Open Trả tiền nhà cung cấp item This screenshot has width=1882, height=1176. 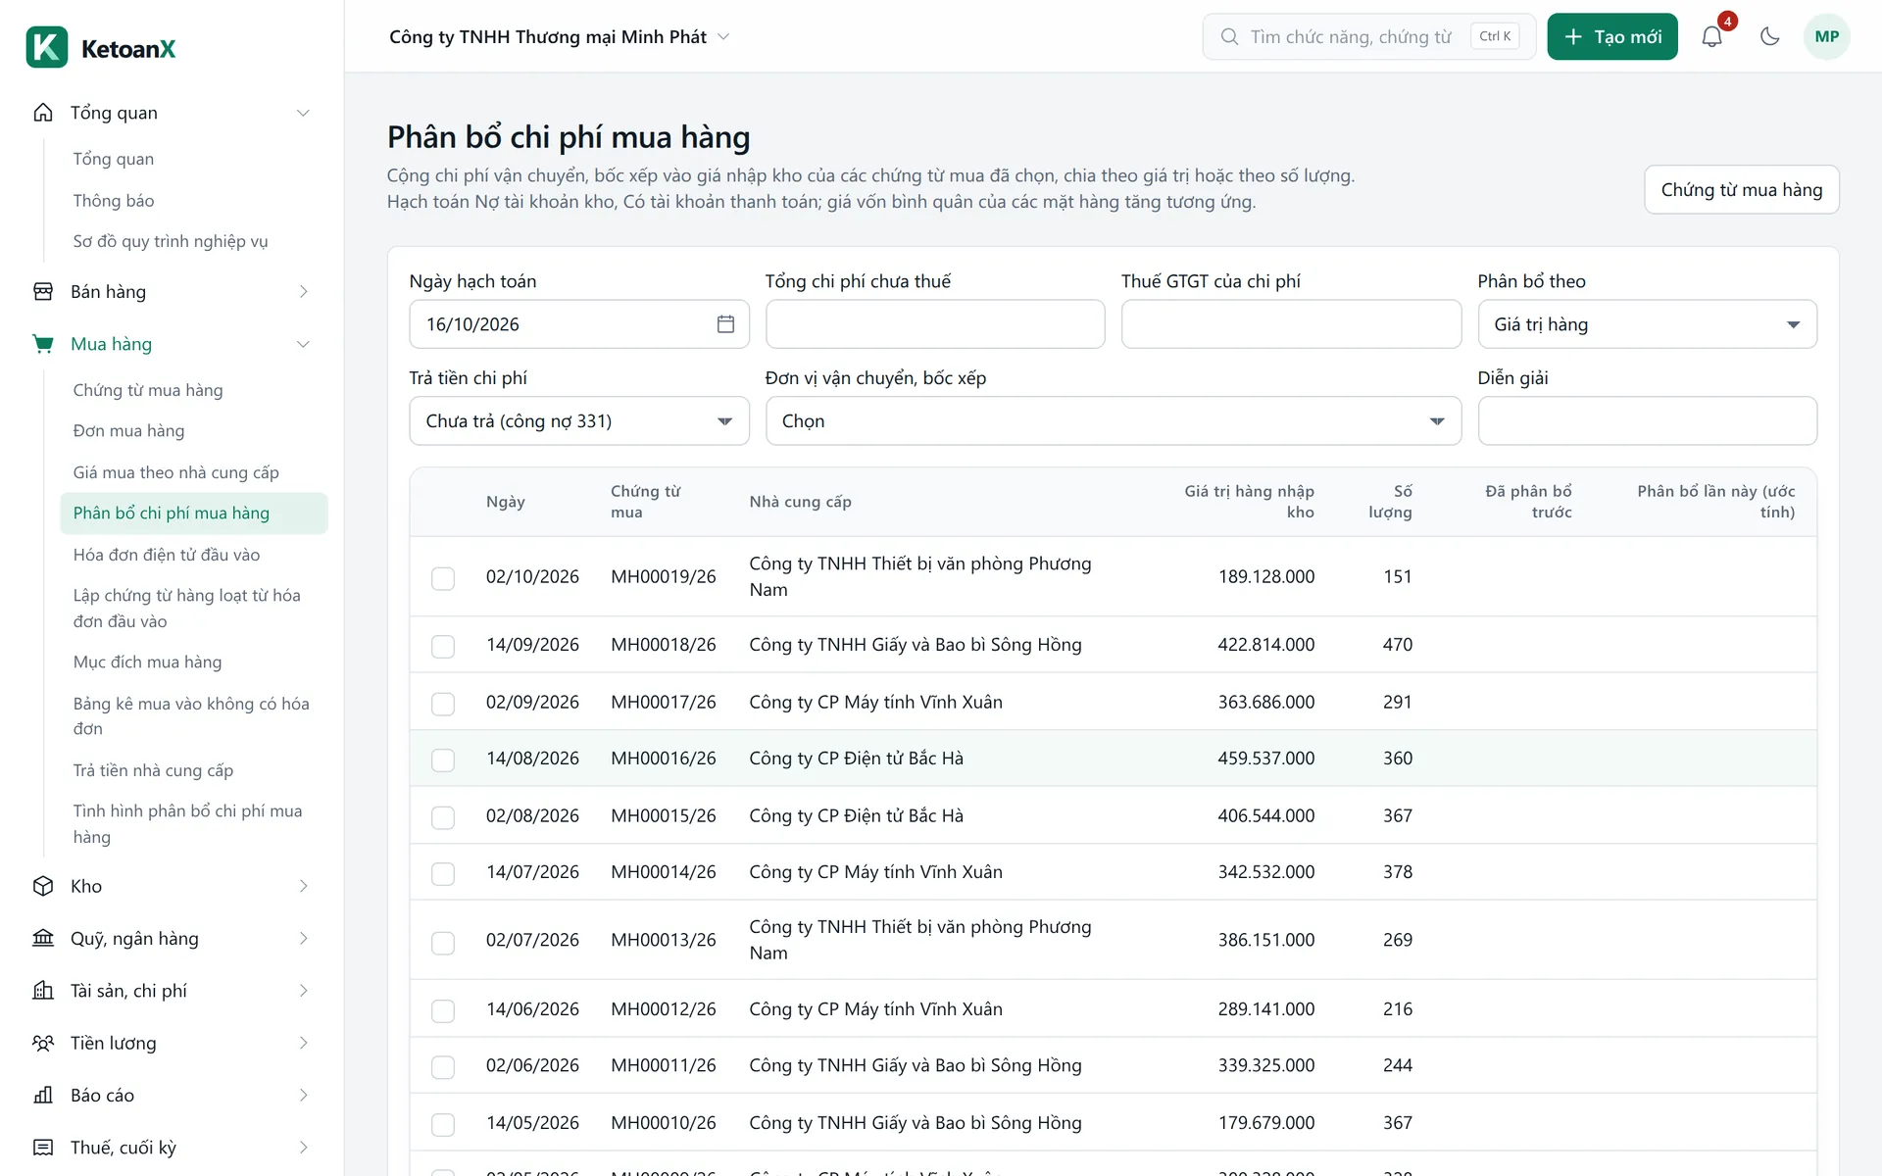153,770
